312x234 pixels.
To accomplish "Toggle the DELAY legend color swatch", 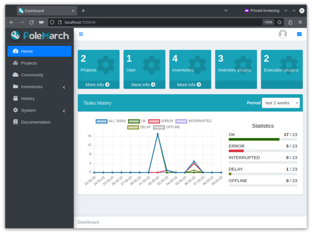I will (133, 127).
